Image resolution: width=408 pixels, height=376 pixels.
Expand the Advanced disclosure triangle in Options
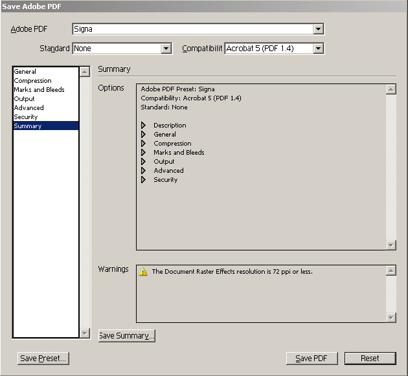pos(143,171)
